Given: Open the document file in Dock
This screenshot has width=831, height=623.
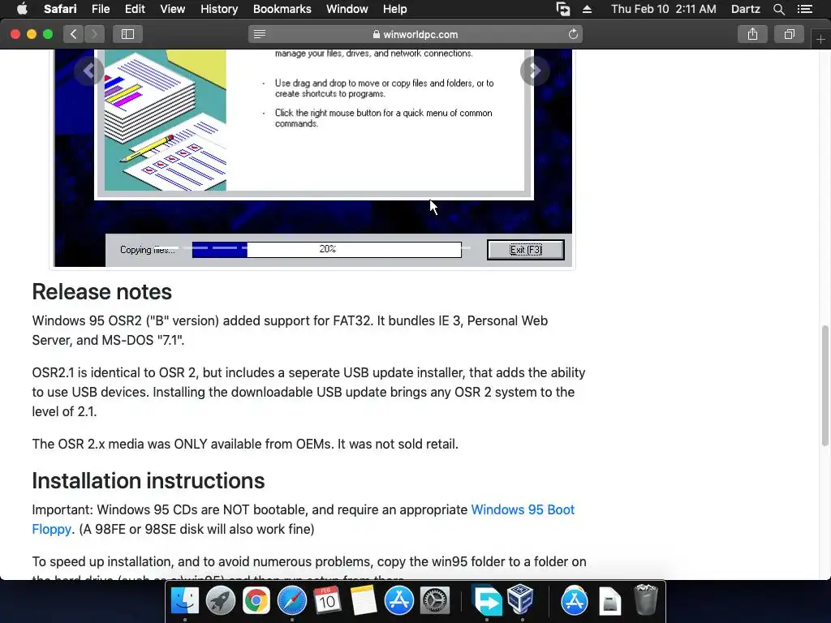Looking at the screenshot, I should 610,601.
